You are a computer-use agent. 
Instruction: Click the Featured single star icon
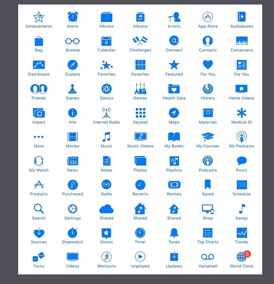point(174,65)
